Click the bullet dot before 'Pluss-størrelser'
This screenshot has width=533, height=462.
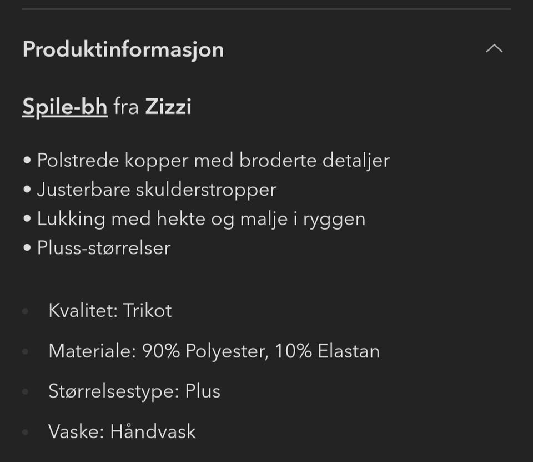pyautogui.click(x=27, y=247)
